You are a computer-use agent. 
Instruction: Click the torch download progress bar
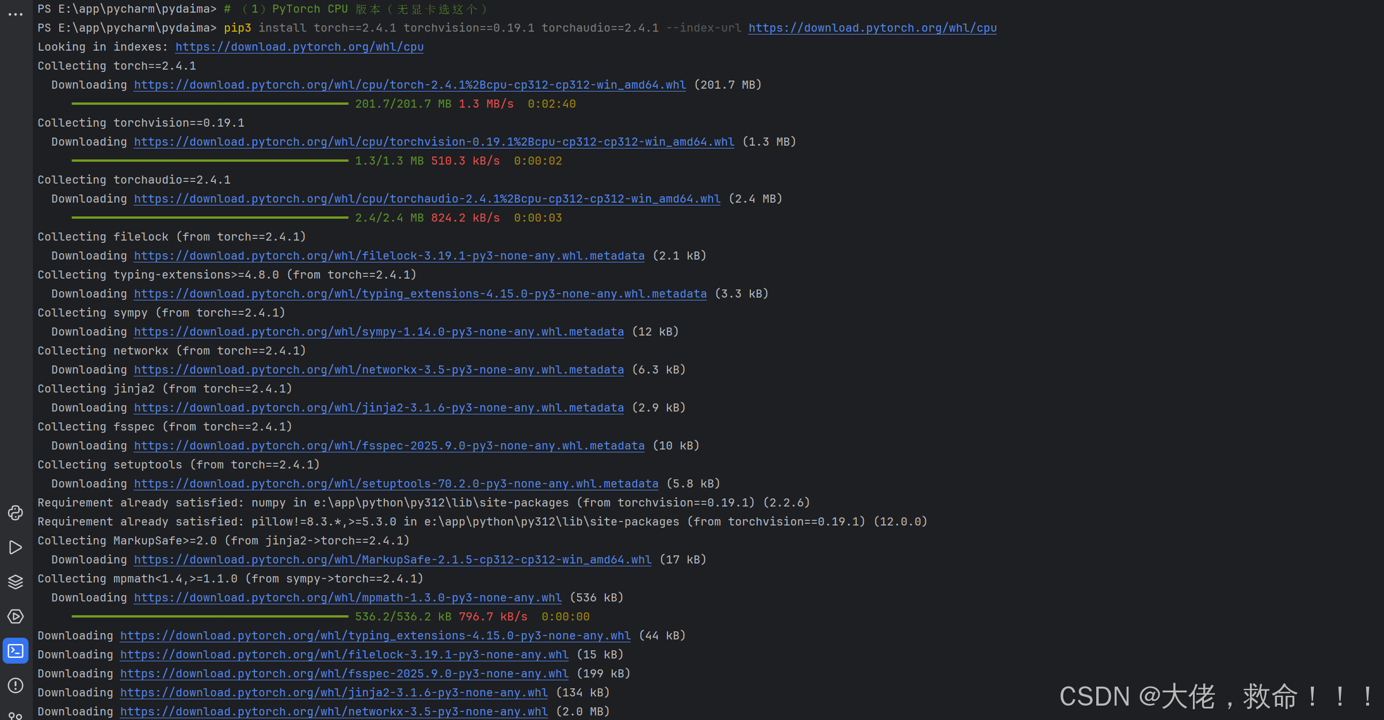[x=209, y=104]
